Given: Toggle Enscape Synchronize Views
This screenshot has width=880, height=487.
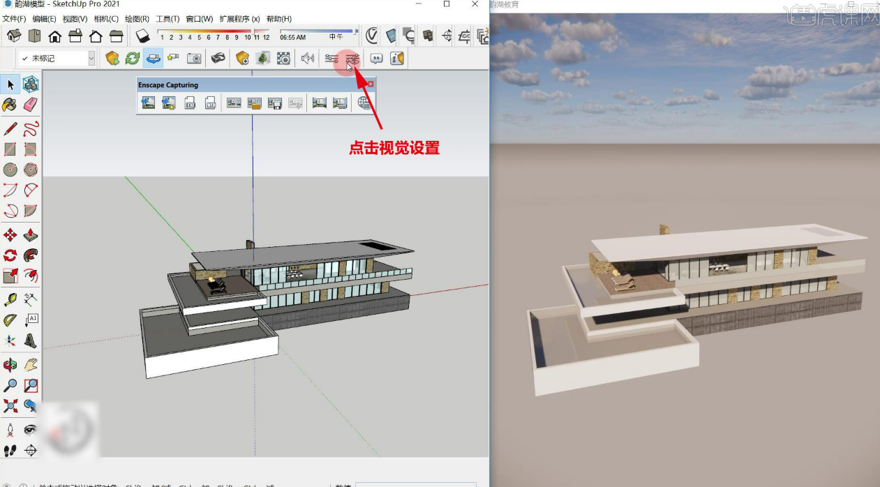Looking at the screenshot, I should coord(153,59).
